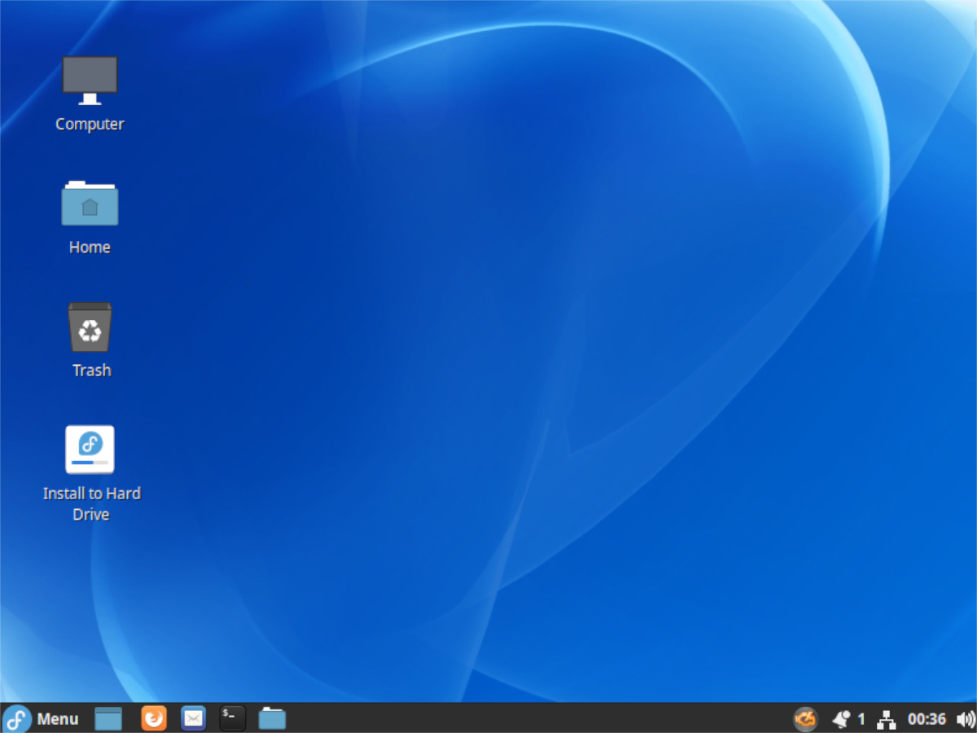Open the terminal emulator from the taskbar
Screen dimensions: 977x733
232,718
